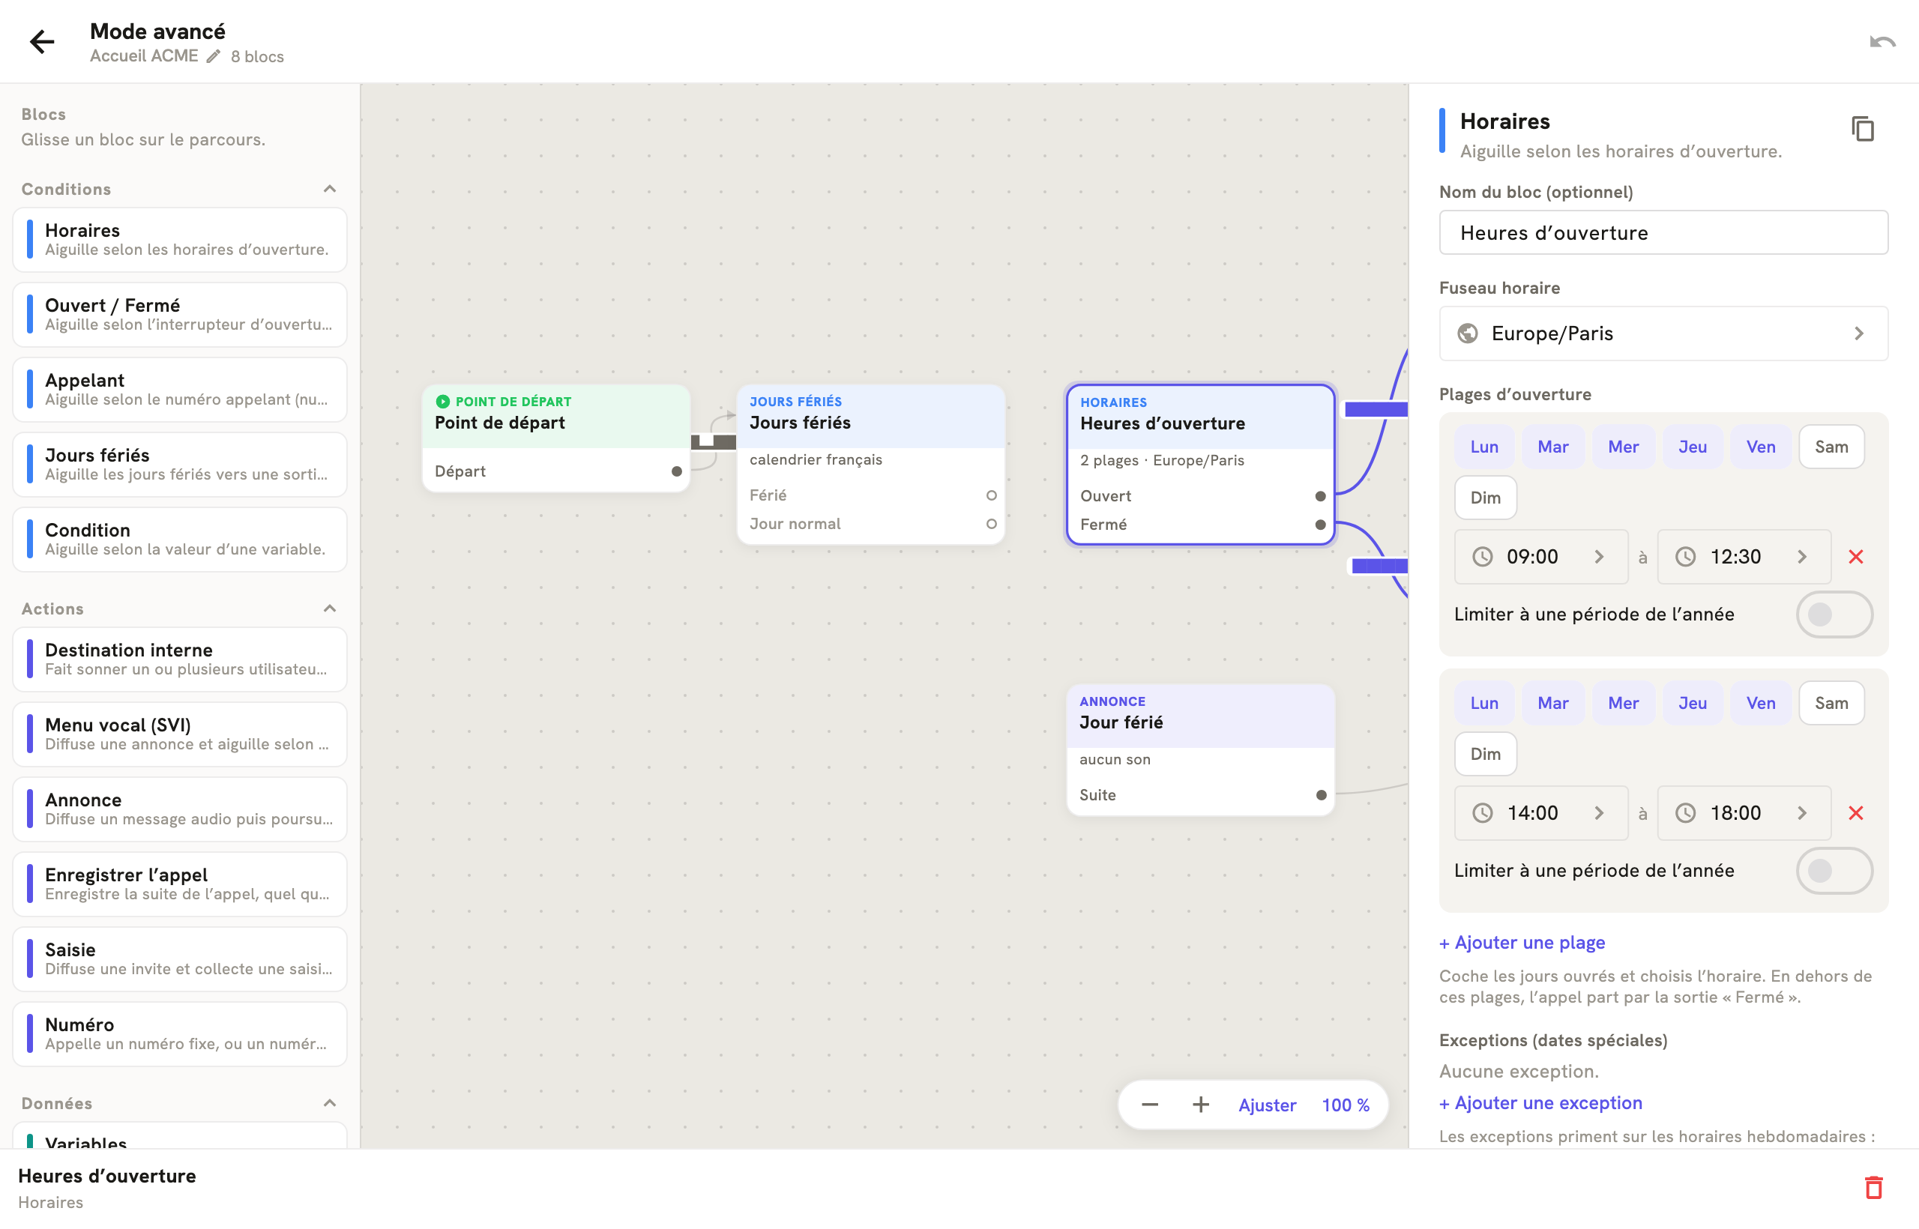This screenshot has height=1229, width=1919.
Task: Click the pencil icon next to Accueil ACME
Action: pyautogui.click(x=213, y=57)
